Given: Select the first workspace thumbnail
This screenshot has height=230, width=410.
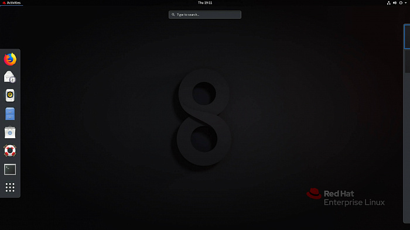Looking at the screenshot, I should click(x=407, y=36).
